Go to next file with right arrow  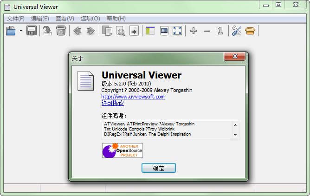click(91, 31)
